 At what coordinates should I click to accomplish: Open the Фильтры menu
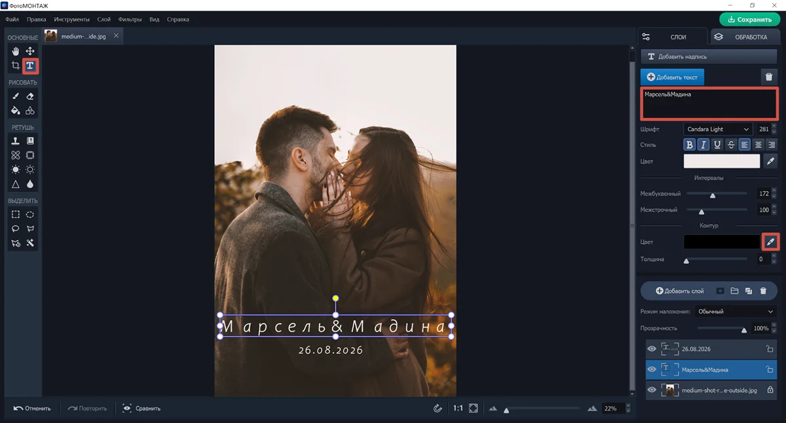130,20
